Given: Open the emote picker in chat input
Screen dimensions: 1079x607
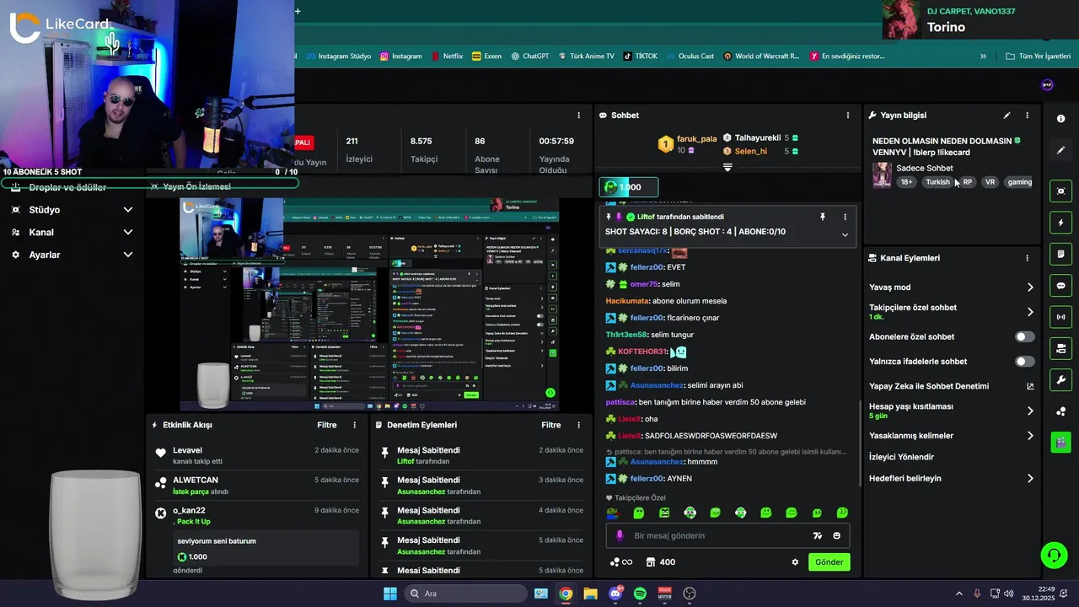Looking at the screenshot, I should click(x=836, y=535).
